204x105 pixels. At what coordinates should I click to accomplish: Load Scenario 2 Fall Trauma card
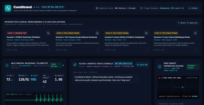click(77, 41)
